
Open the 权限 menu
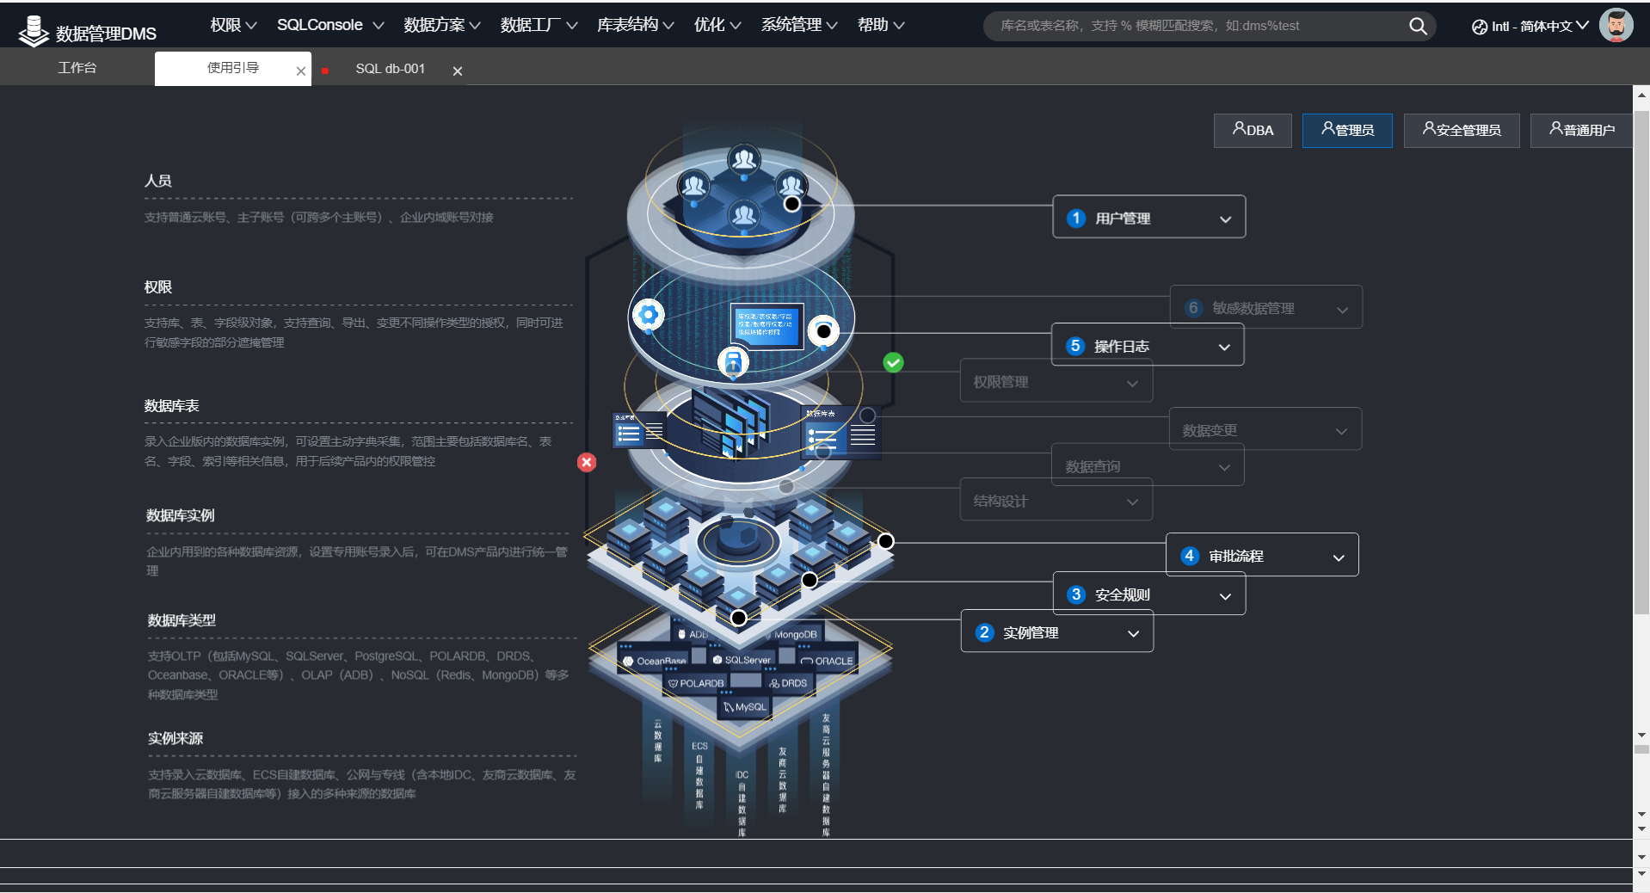click(233, 25)
